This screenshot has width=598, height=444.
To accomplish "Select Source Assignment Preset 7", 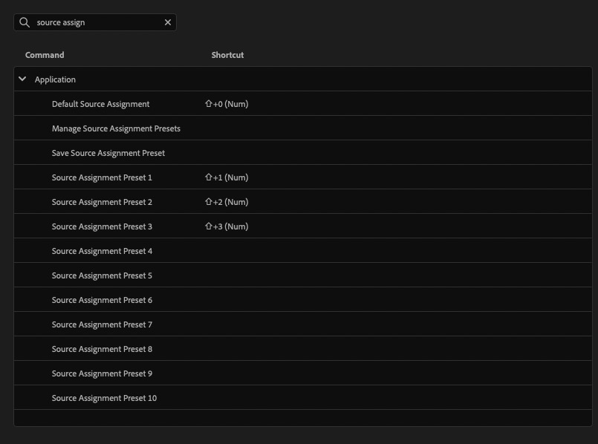I will pyautogui.click(x=102, y=324).
